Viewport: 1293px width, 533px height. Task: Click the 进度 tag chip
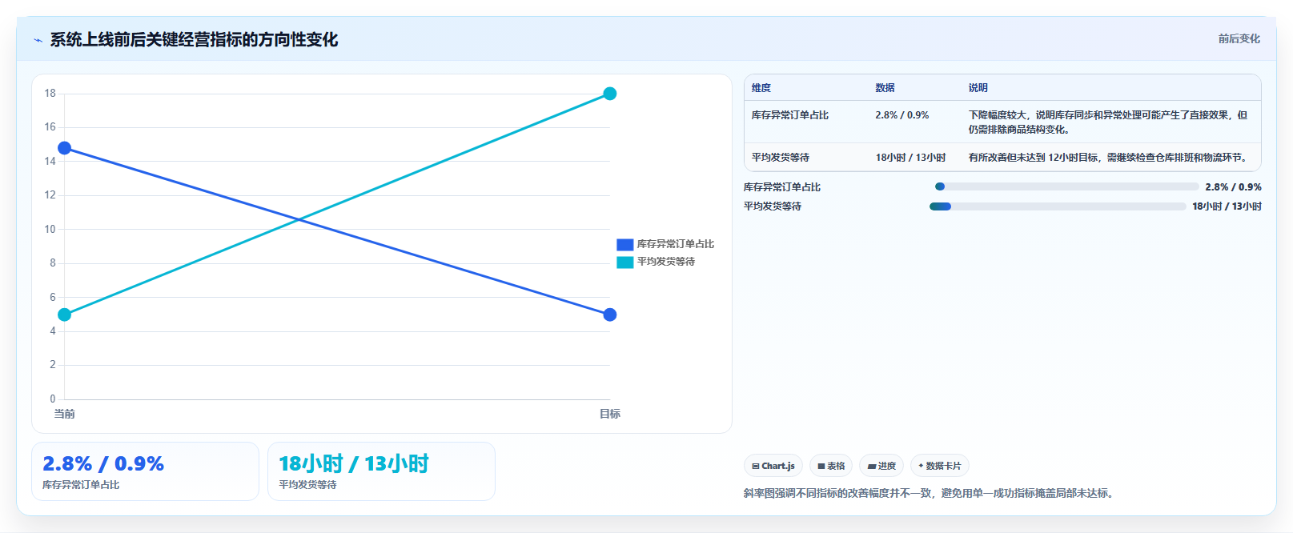tap(881, 466)
